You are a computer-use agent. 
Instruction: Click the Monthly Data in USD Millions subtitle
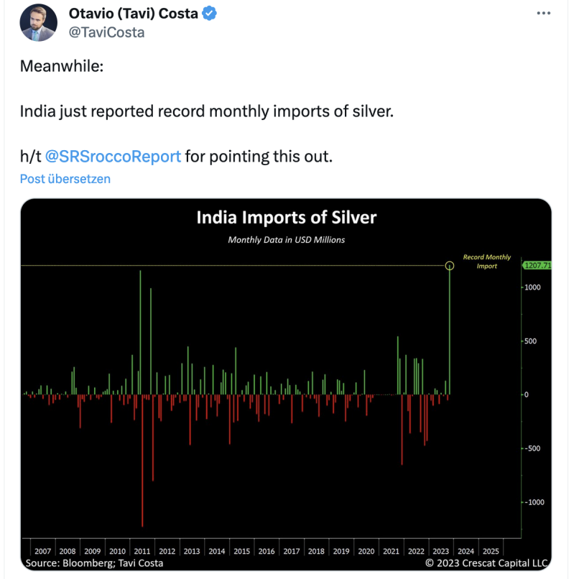pos(286,240)
